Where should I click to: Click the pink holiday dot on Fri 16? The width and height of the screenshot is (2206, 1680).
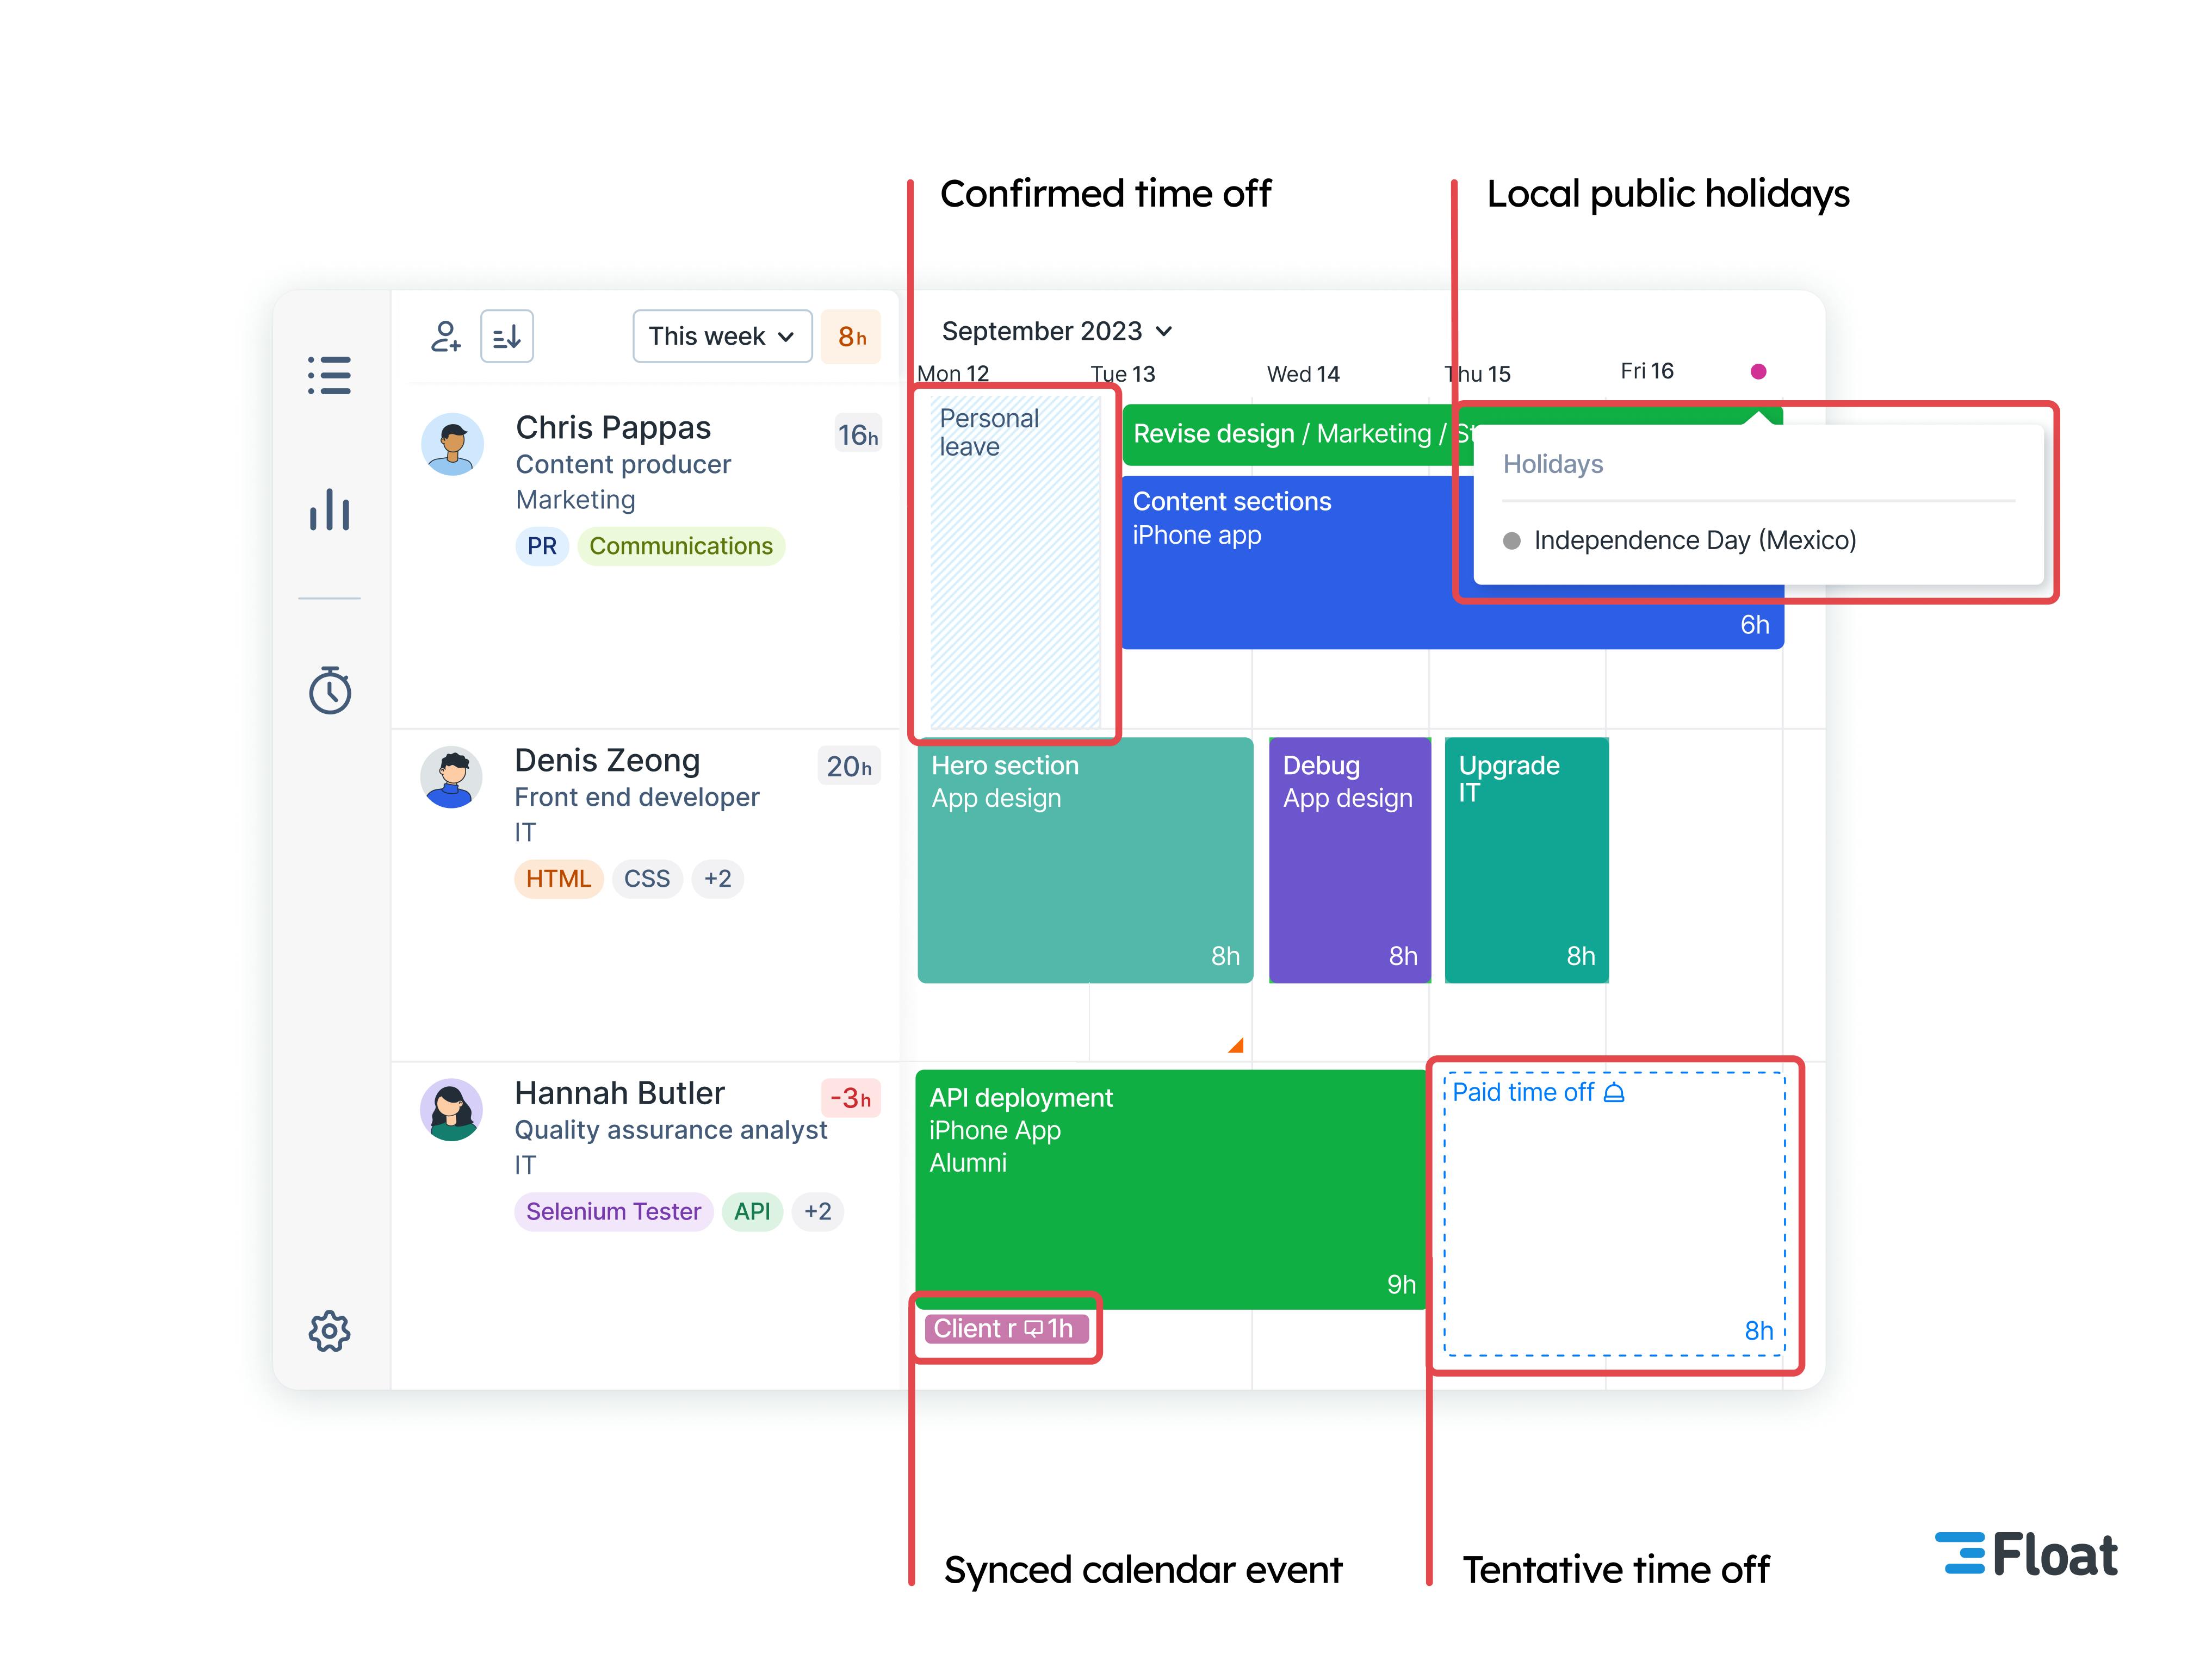pos(1758,372)
